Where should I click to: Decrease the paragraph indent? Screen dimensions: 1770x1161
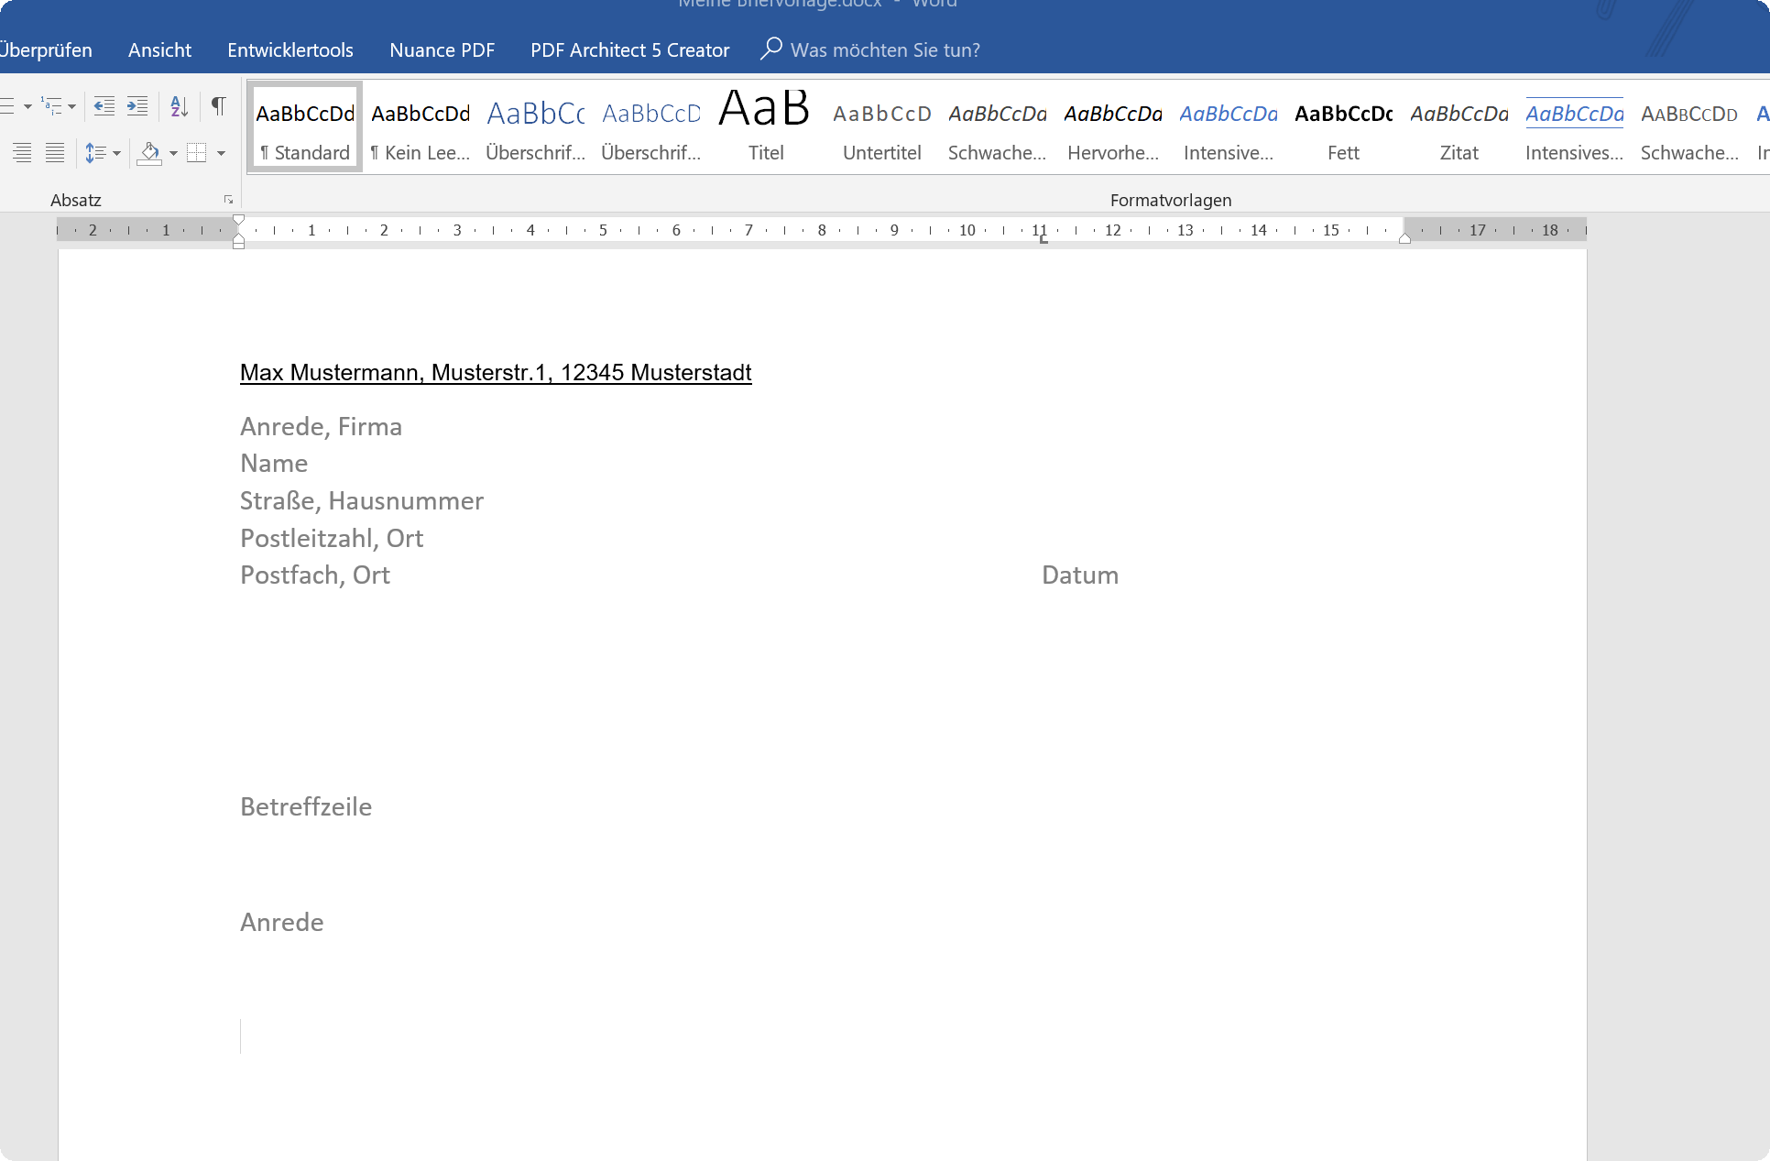[x=104, y=106]
